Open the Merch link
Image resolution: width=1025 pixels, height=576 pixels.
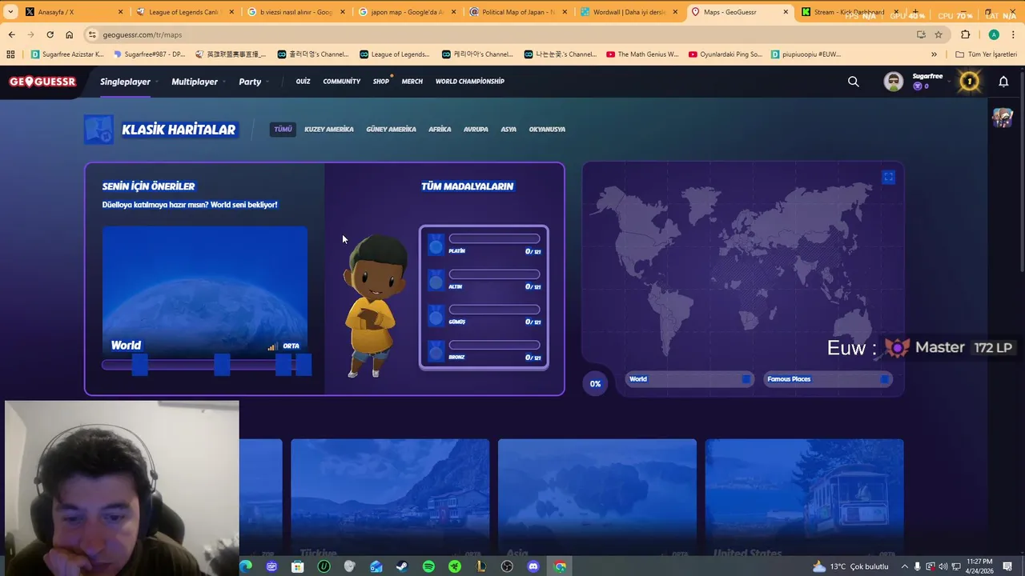coord(412,82)
